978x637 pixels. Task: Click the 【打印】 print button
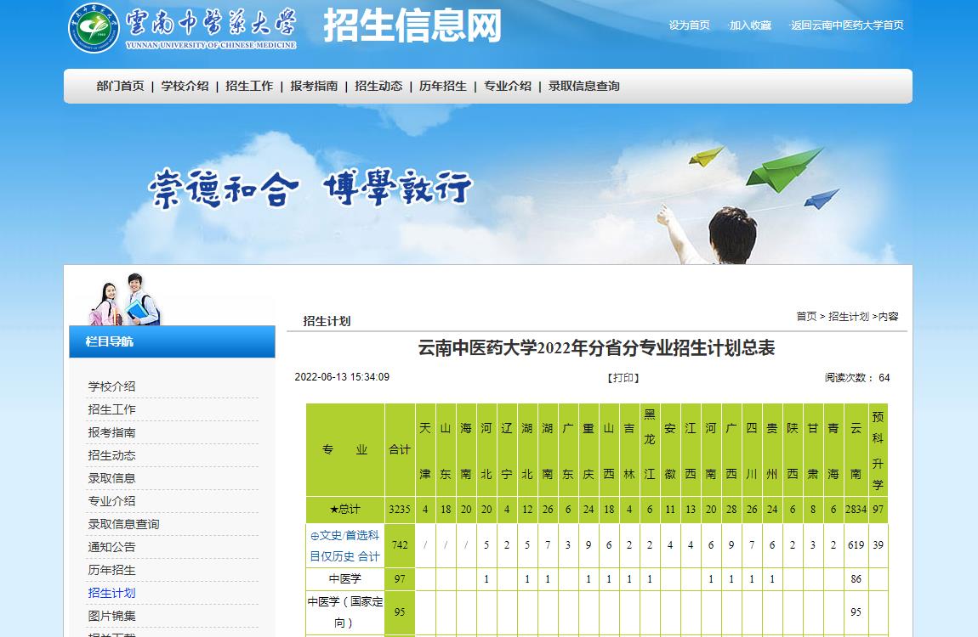[x=623, y=378]
